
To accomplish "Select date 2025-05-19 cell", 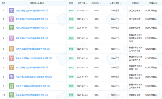I will click(82, 19).
